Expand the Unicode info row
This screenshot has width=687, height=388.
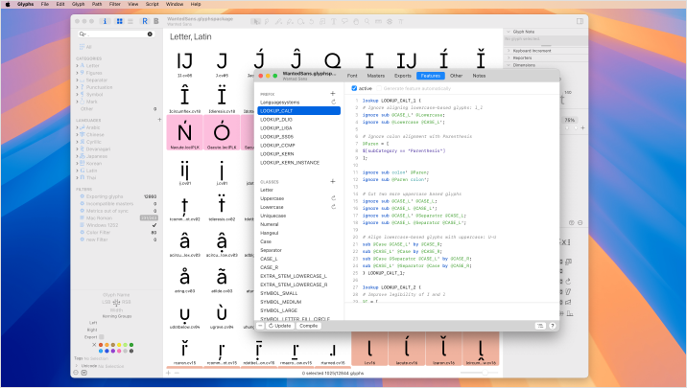(x=77, y=366)
